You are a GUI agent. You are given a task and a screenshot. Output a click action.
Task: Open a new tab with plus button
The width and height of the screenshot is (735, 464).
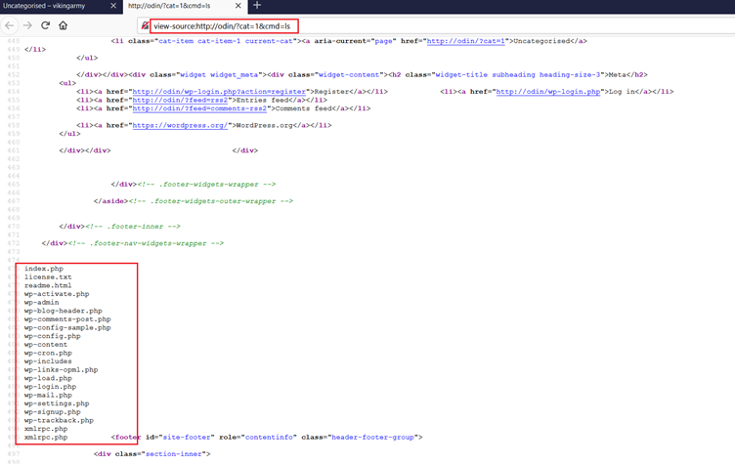point(258,6)
